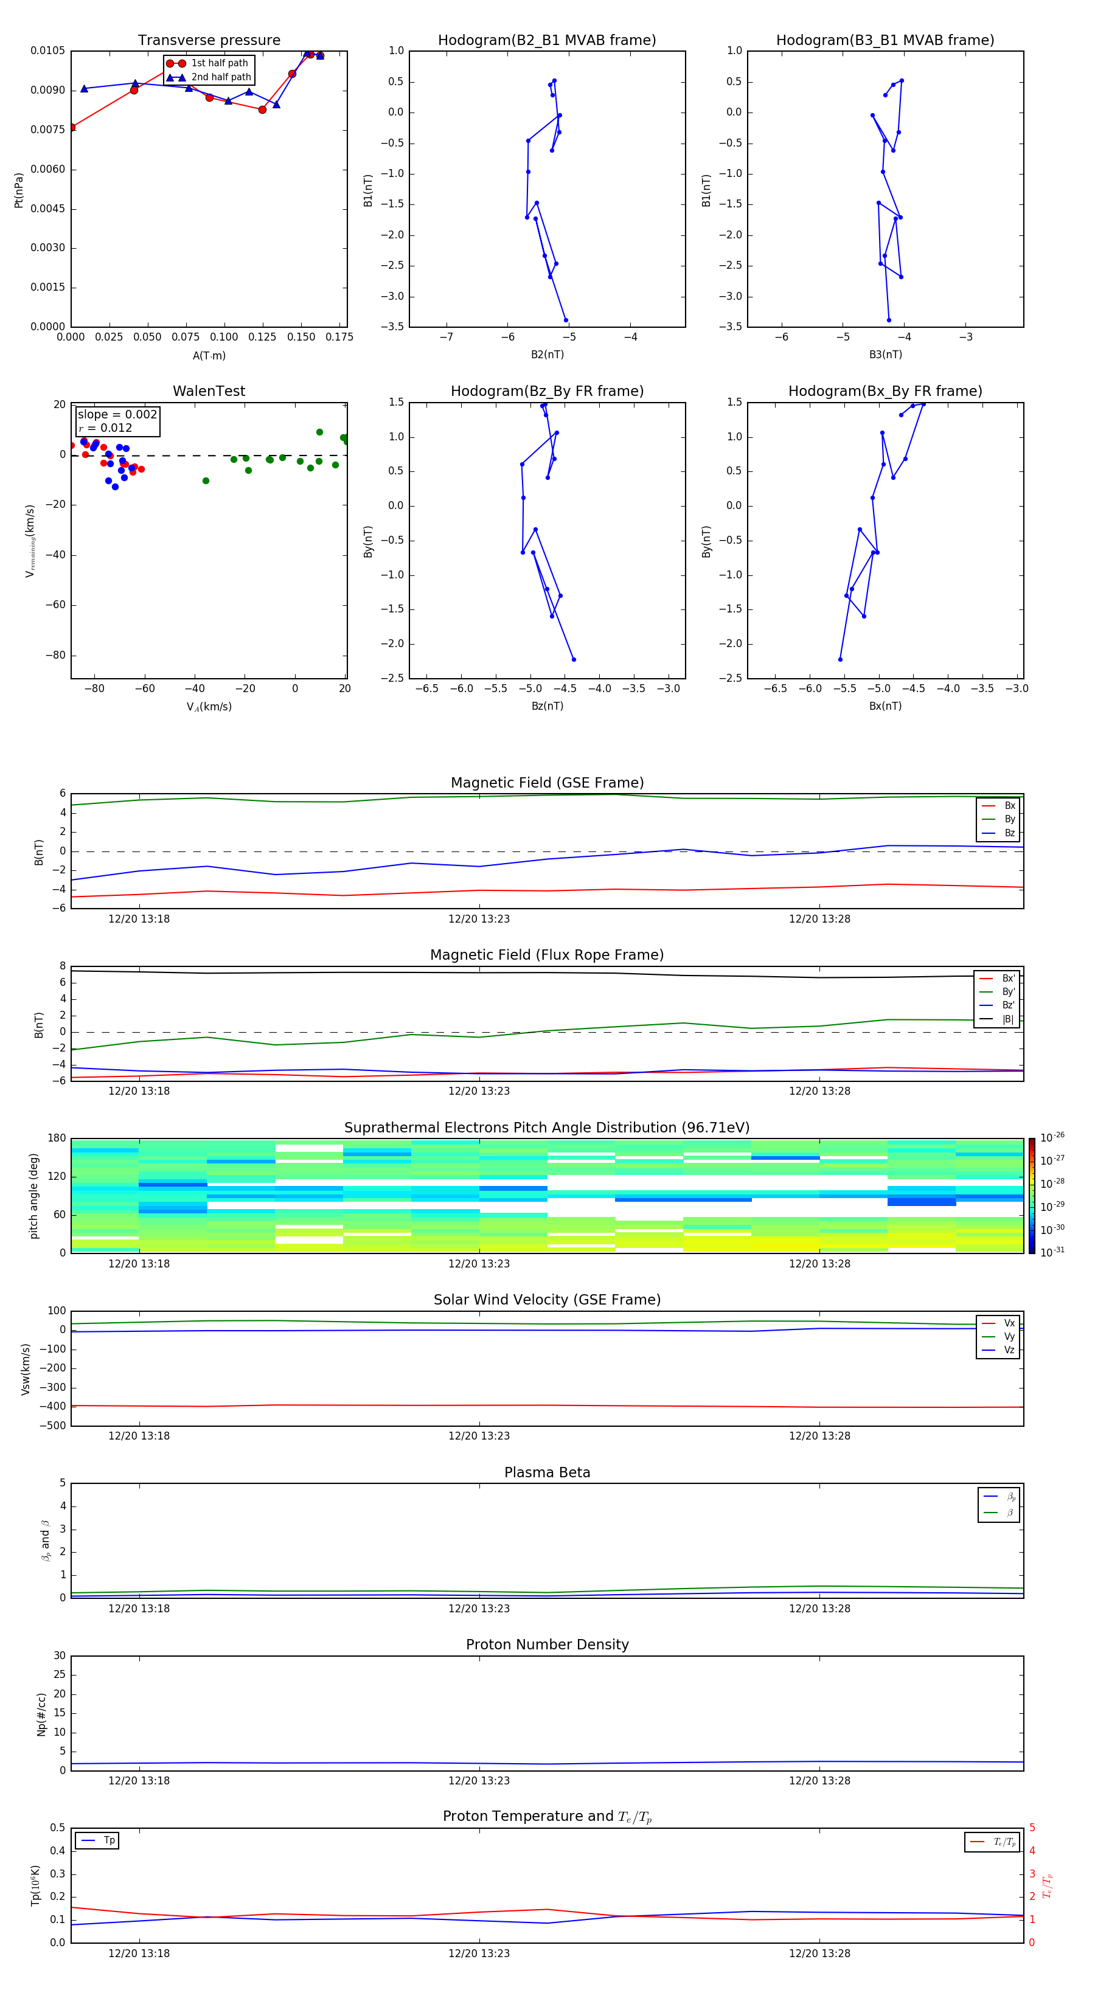
Task: Click the "Bx" entry in GSE legend
Action: [999, 806]
